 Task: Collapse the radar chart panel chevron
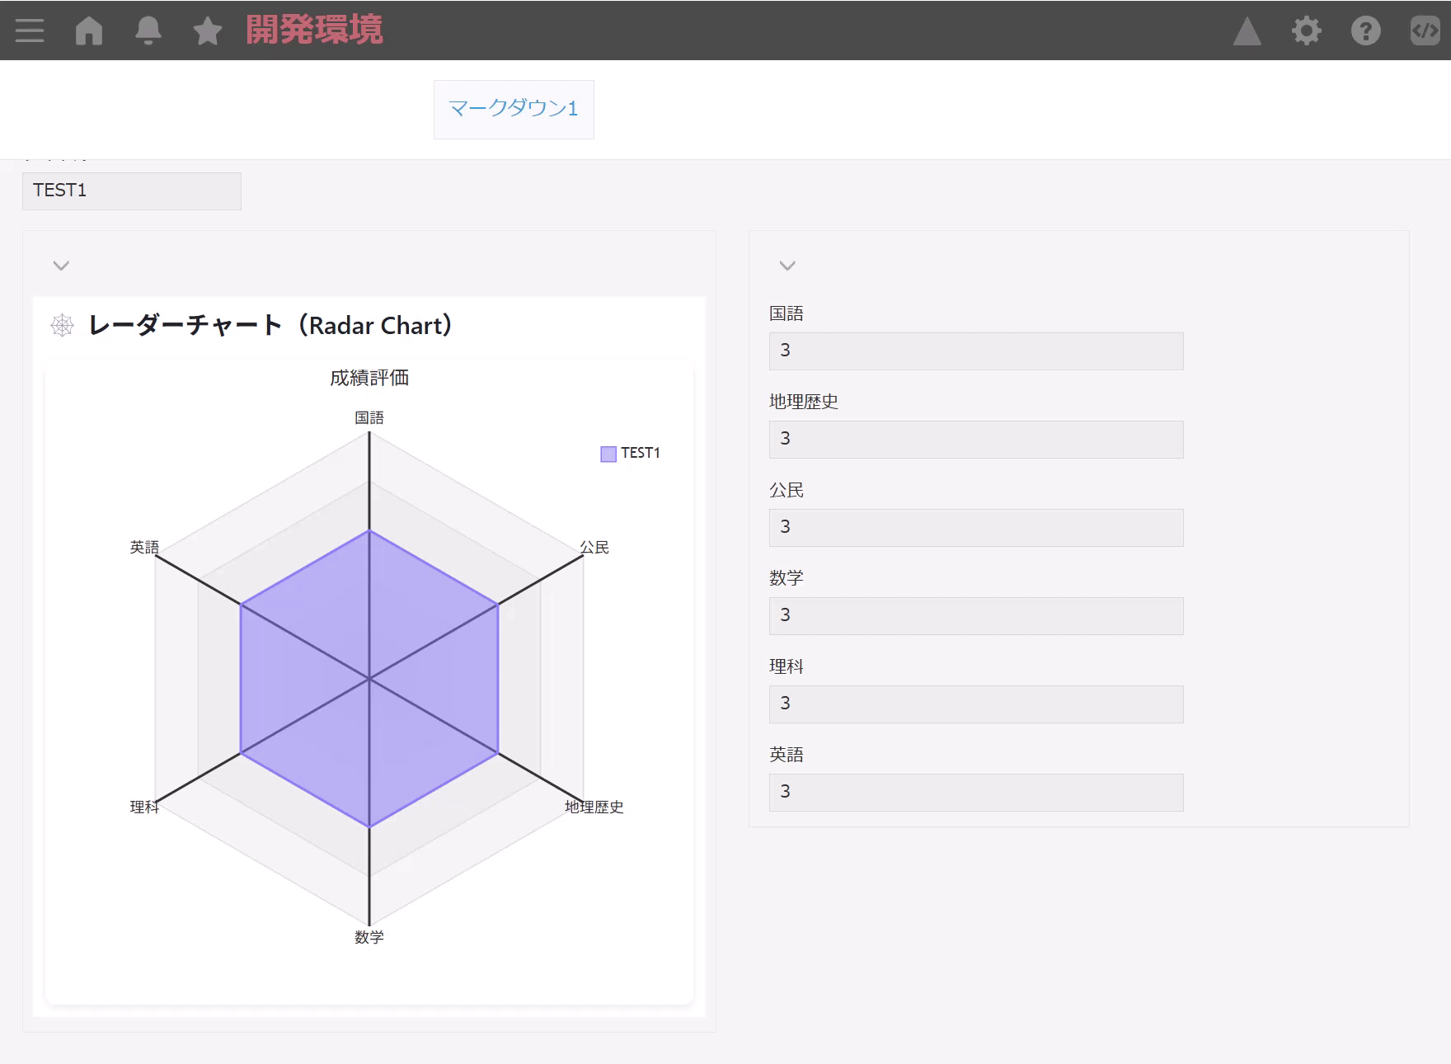click(x=61, y=266)
